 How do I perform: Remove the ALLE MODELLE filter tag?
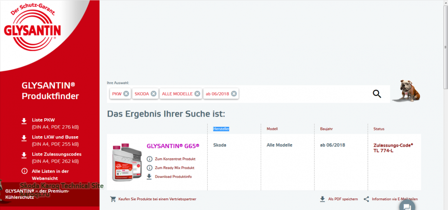(197, 94)
